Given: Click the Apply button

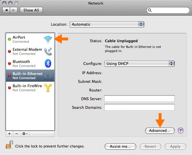Looking at the screenshot, I should (175, 147).
